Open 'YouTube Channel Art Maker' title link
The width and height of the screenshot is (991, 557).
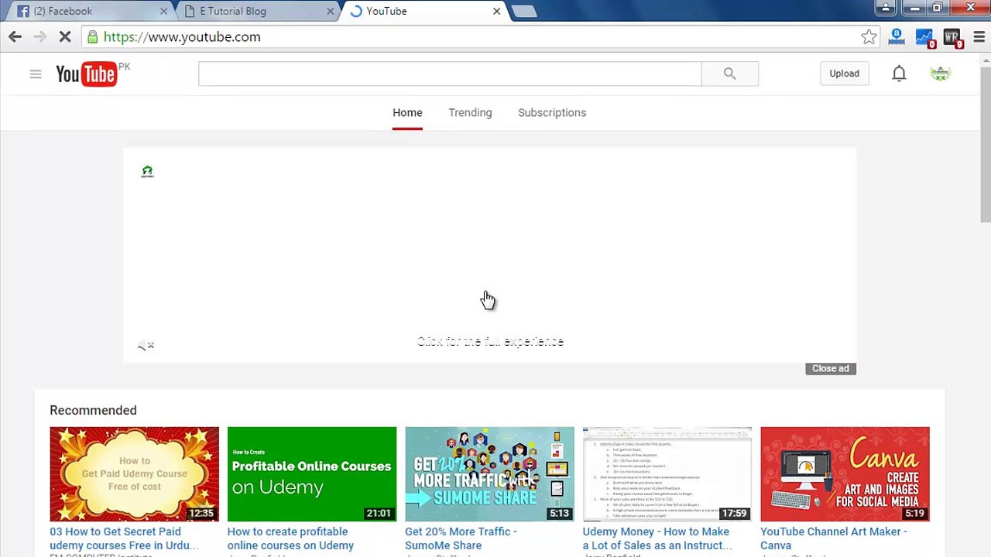(833, 538)
